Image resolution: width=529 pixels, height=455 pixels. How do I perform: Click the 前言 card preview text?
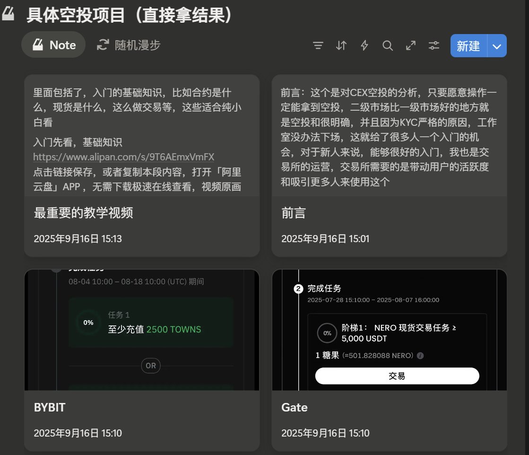tap(389, 137)
